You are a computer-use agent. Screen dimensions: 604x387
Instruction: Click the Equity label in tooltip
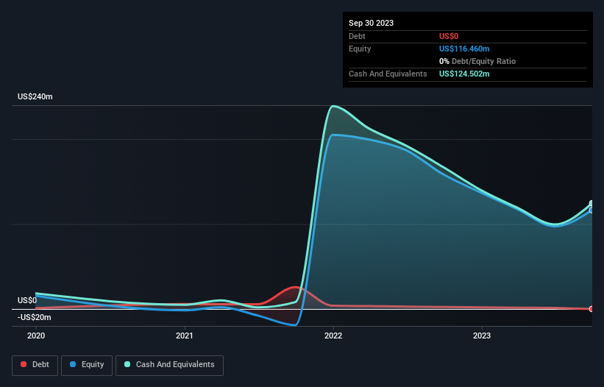click(360, 49)
